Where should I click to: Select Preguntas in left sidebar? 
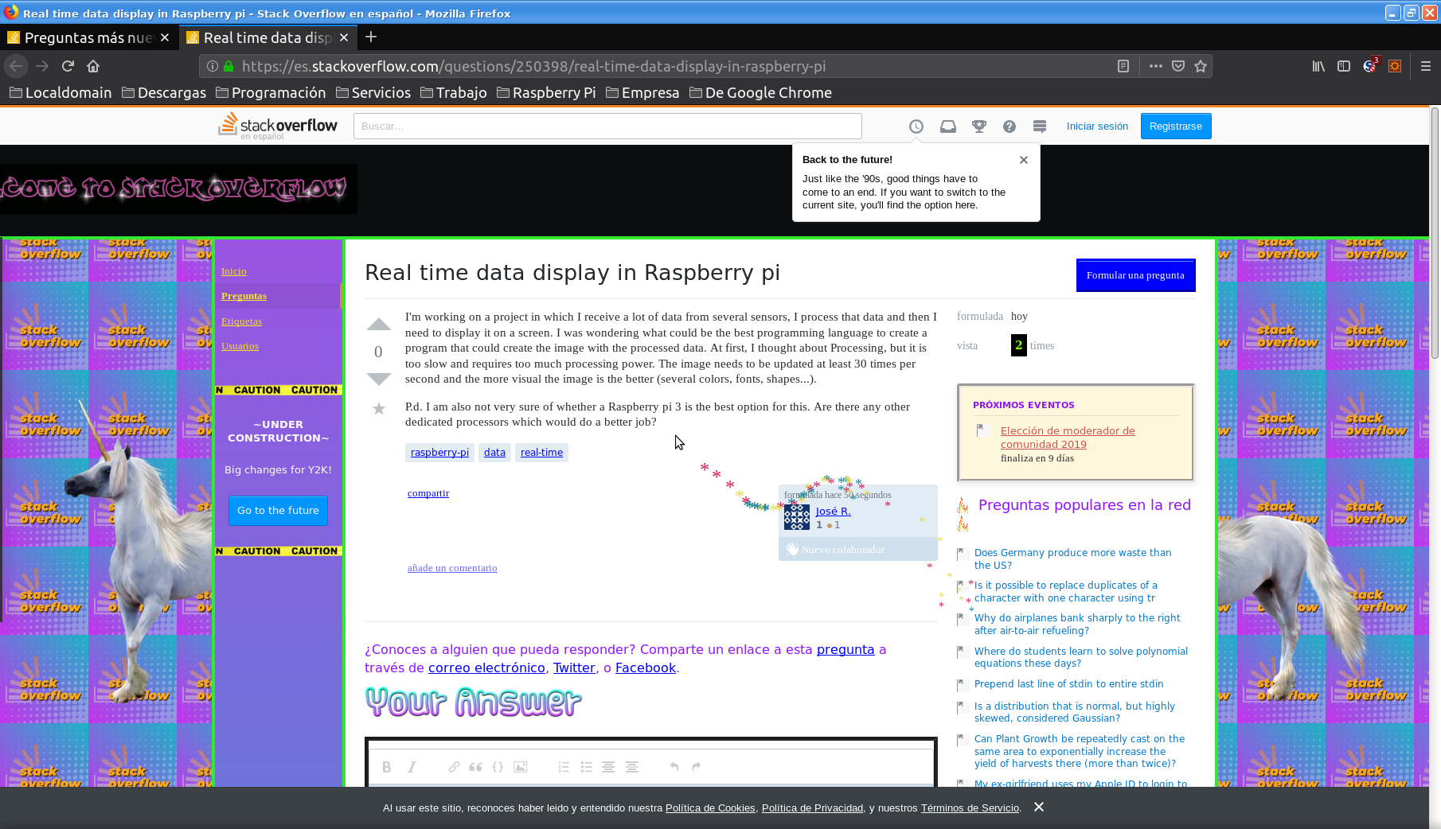(x=244, y=296)
